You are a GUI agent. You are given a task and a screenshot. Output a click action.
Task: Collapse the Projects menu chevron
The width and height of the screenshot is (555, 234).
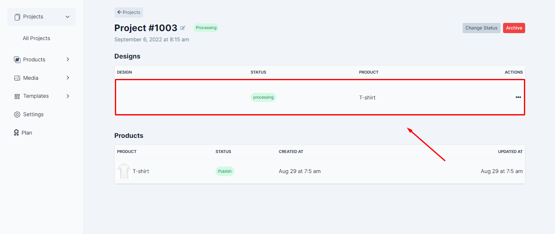(x=67, y=17)
